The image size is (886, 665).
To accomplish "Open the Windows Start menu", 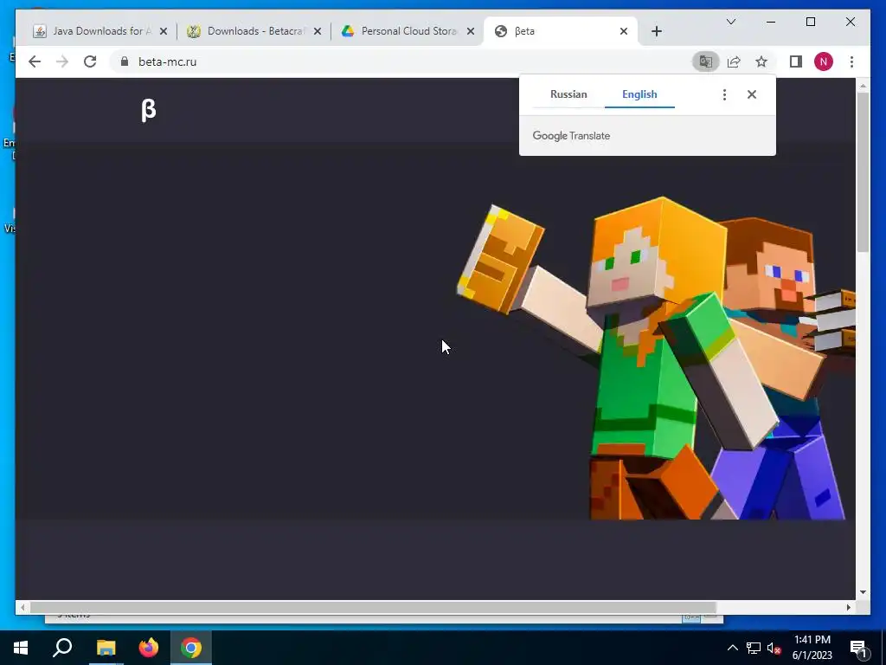I will coord(21,648).
